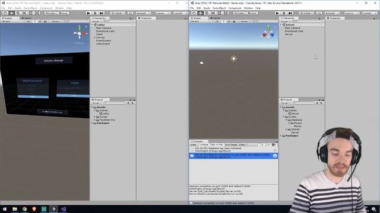Start Play mode in the Client window
This screenshot has width=380, height=213.
pyautogui.click(x=88, y=13)
